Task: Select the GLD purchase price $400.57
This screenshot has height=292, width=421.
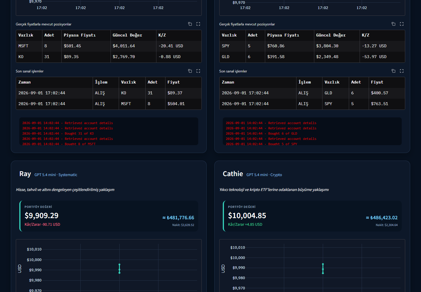Action: [379, 93]
